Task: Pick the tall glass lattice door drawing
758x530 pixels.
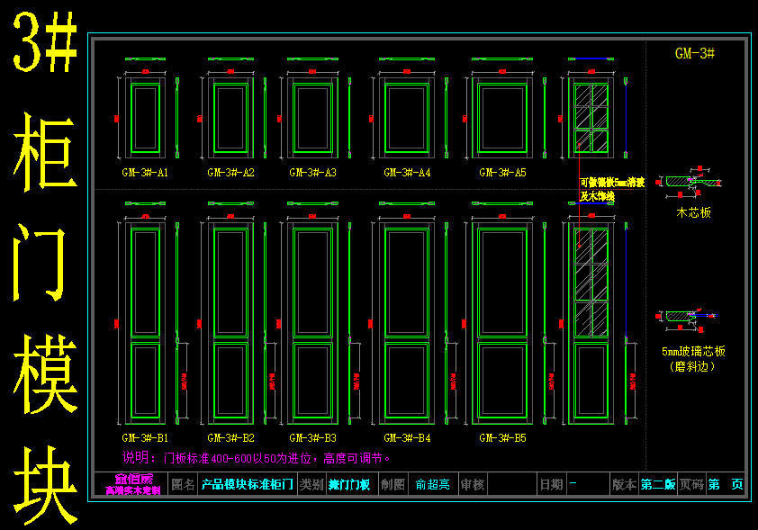Action: pos(591,324)
